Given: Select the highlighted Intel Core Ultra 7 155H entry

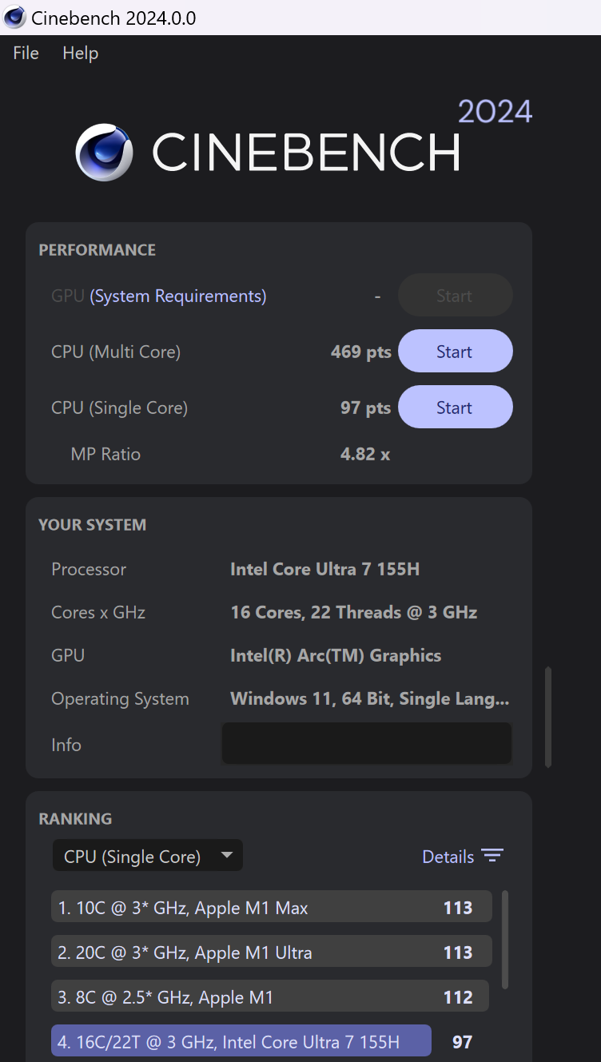Looking at the screenshot, I should pyautogui.click(x=241, y=1041).
